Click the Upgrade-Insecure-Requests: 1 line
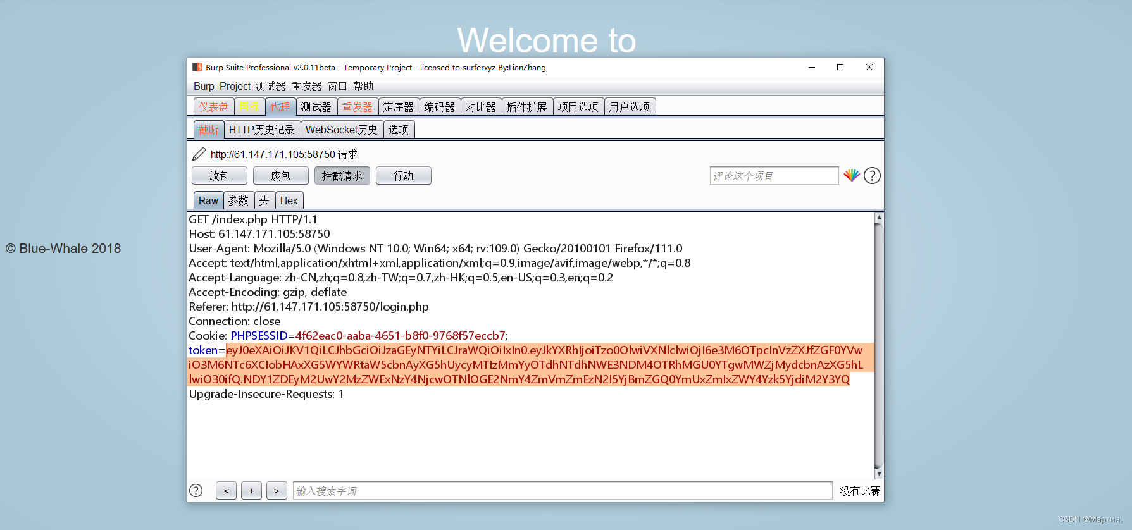 266,394
